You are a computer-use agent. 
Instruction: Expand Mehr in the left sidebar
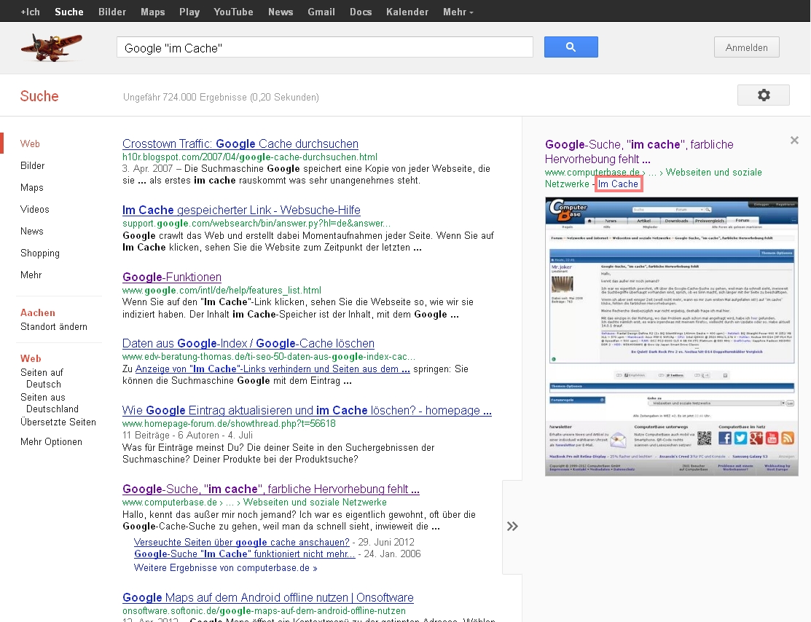tap(31, 275)
